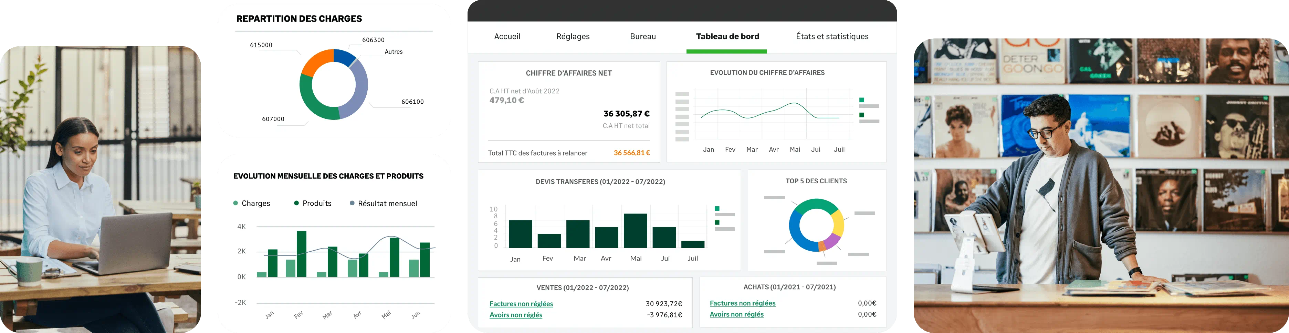This screenshot has height=333, width=1289.
Task: Toggle the Charges legend item
Action: point(252,203)
